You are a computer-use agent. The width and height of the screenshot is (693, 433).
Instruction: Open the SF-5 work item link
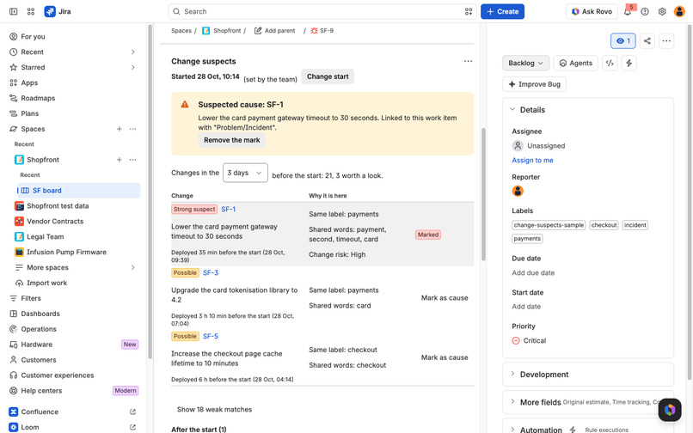click(211, 337)
